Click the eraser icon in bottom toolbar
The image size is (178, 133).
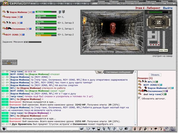pyautogui.click(x=88, y=129)
